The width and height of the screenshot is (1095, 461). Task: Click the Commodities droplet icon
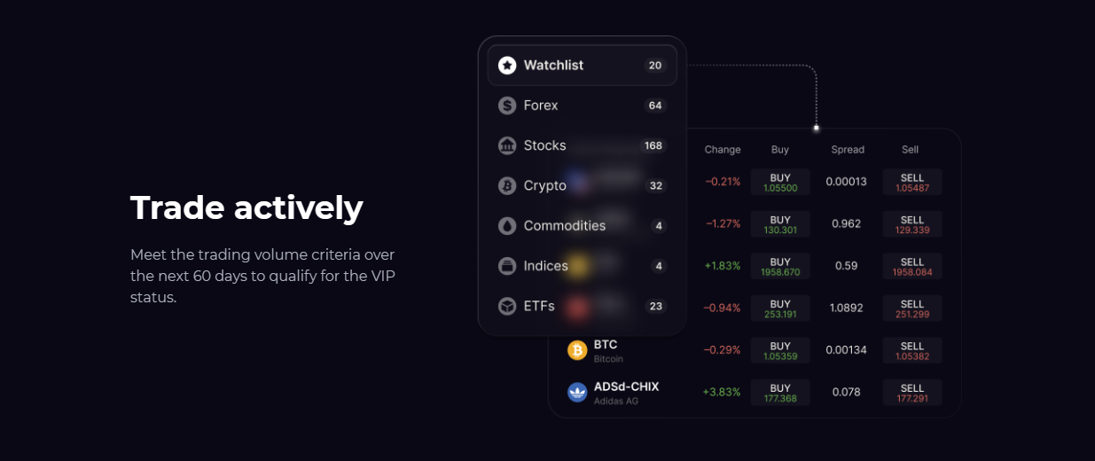pyautogui.click(x=507, y=226)
